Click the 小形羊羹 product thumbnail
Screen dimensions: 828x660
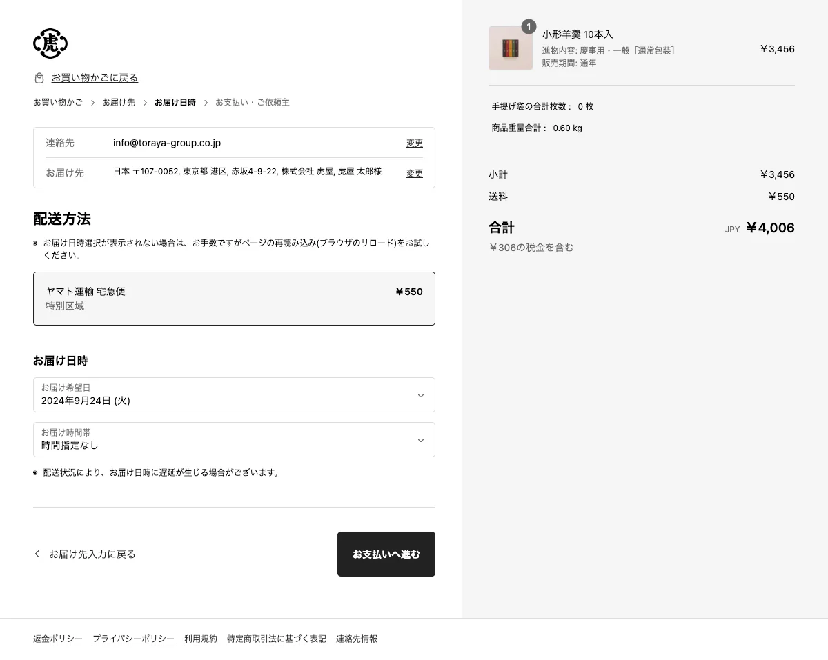click(x=511, y=48)
